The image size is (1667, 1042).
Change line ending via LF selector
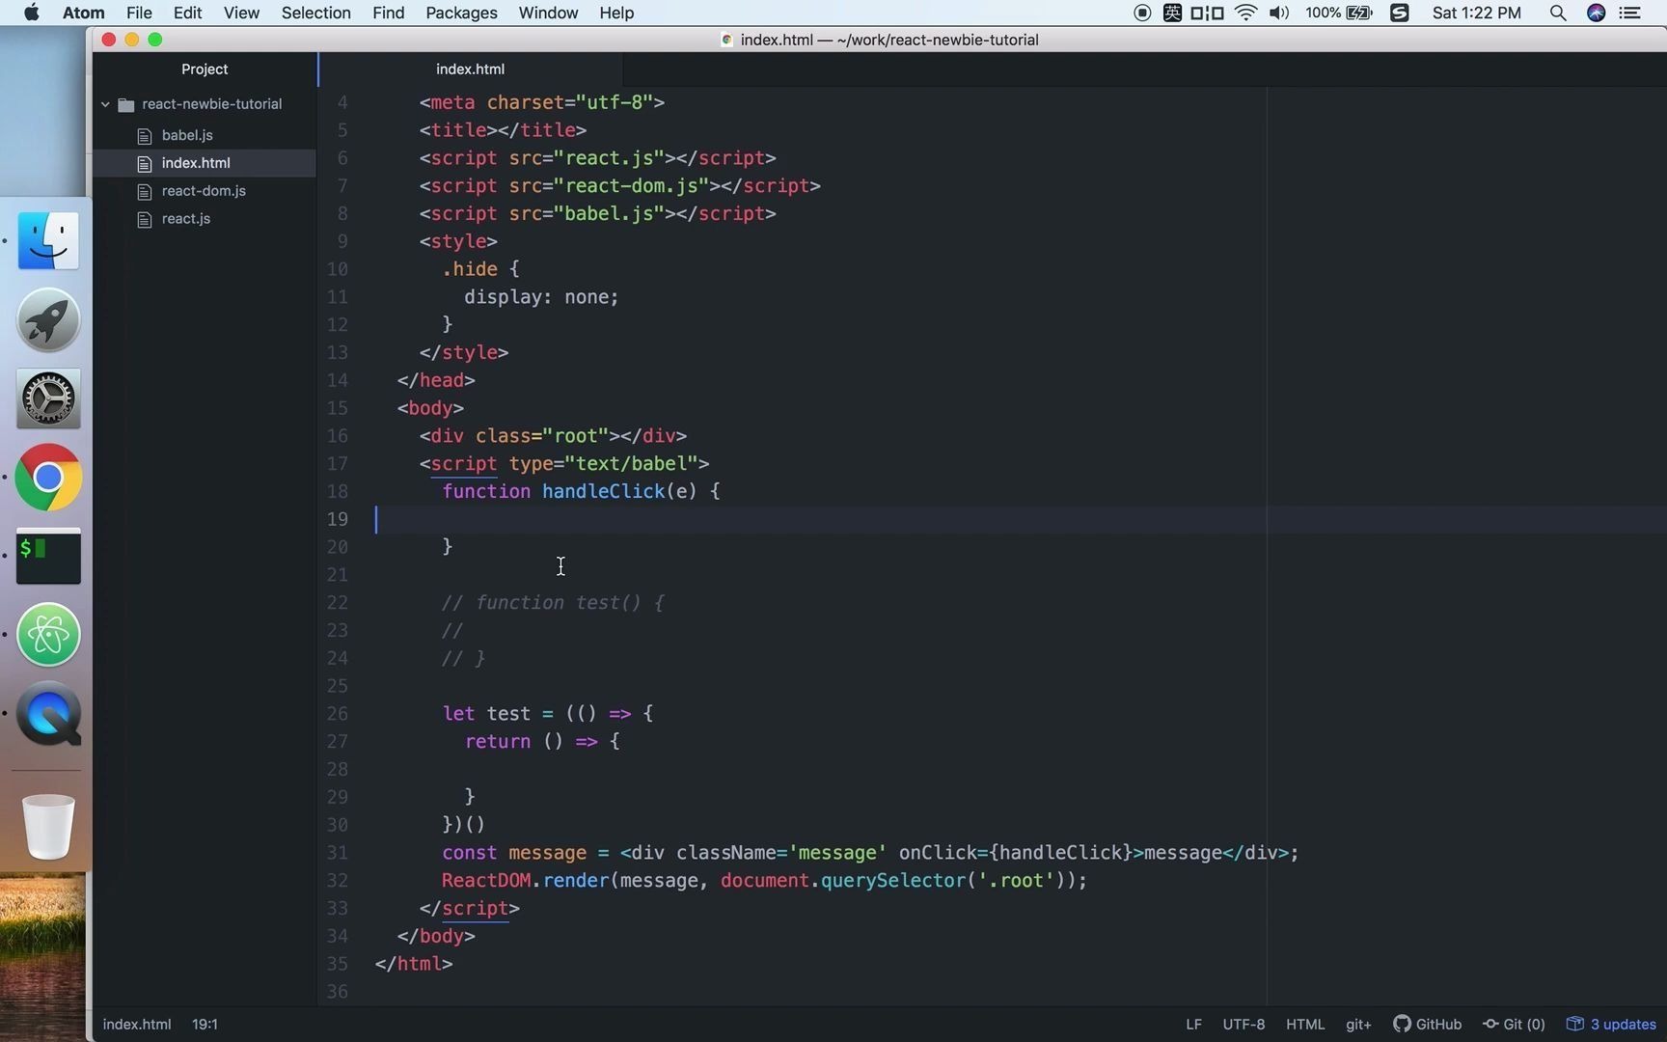pyautogui.click(x=1193, y=1025)
